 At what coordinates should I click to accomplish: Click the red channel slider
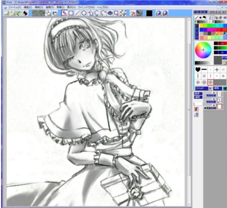pyautogui.click(x=220, y=43)
